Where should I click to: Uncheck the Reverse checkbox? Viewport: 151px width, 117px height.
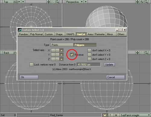click(x=72, y=55)
